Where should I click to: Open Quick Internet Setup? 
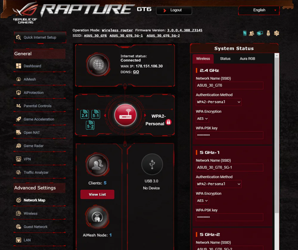pyautogui.click(x=40, y=37)
